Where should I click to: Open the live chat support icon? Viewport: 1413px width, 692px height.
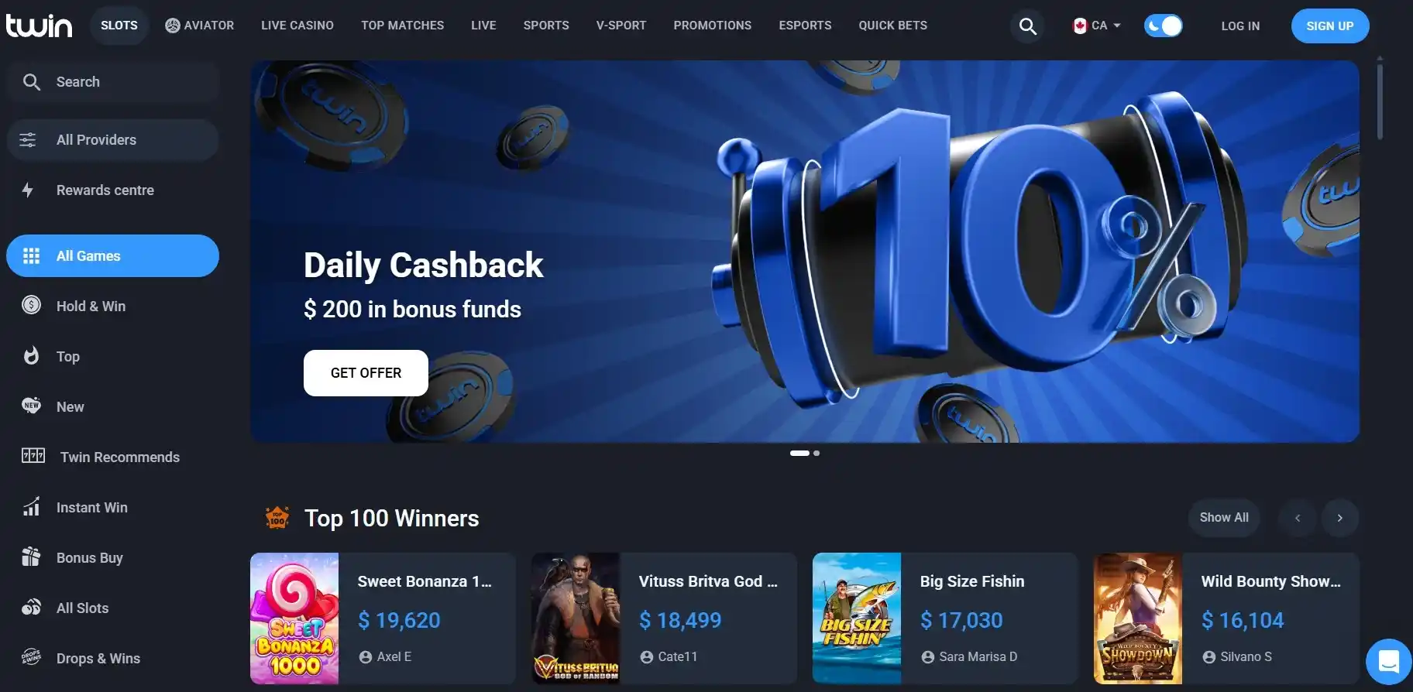(1388, 662)
